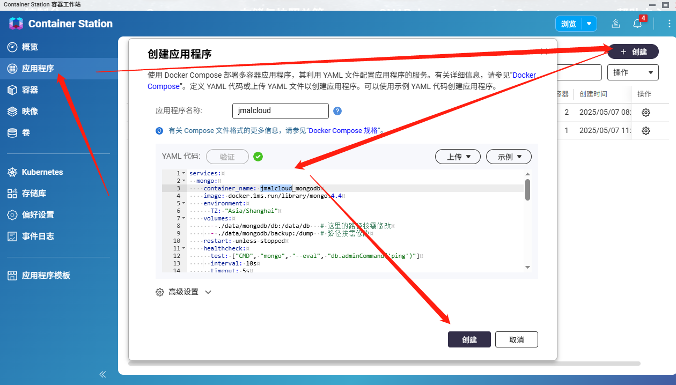Click inside the 应用程序名称 name field
This screenshot has width=676, height=385.
[280, 110]
